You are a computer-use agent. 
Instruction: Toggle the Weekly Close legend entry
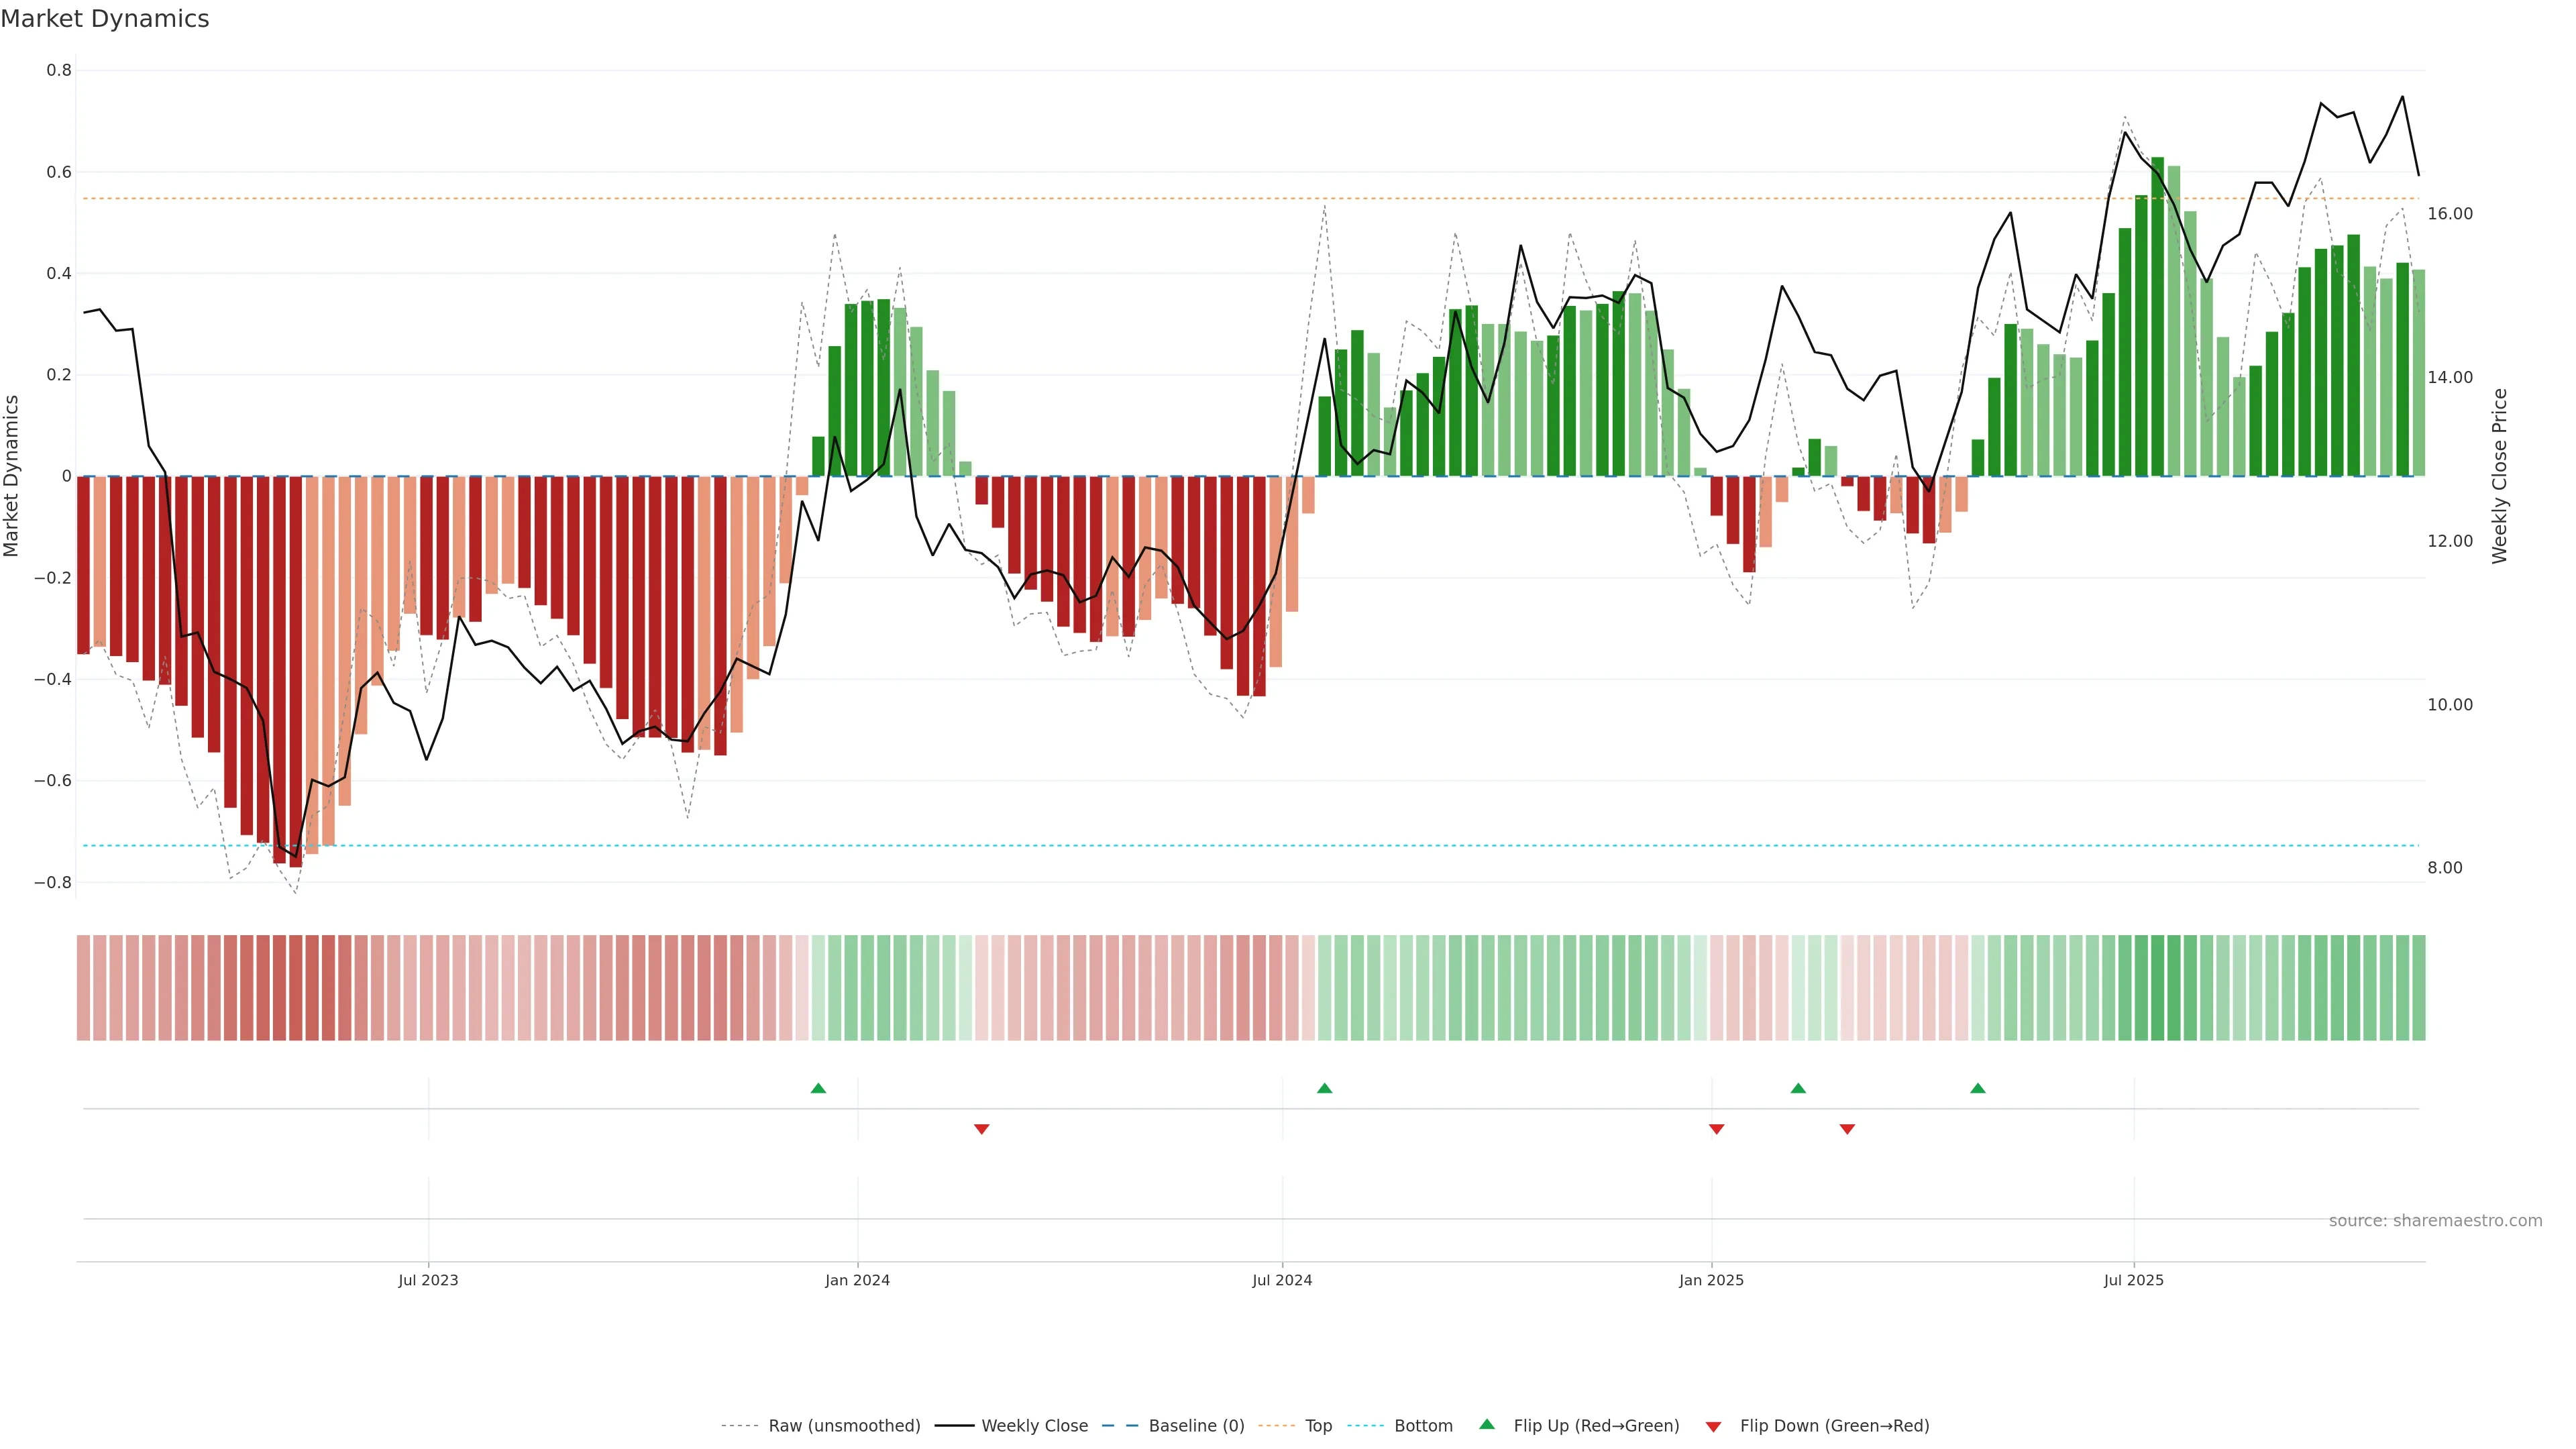pyautogui.click(x=1034, y=1426)
